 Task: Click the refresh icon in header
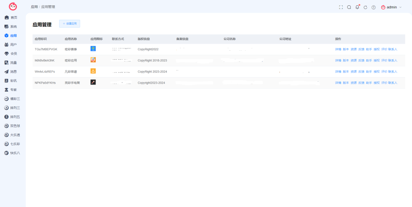[365, 7]
